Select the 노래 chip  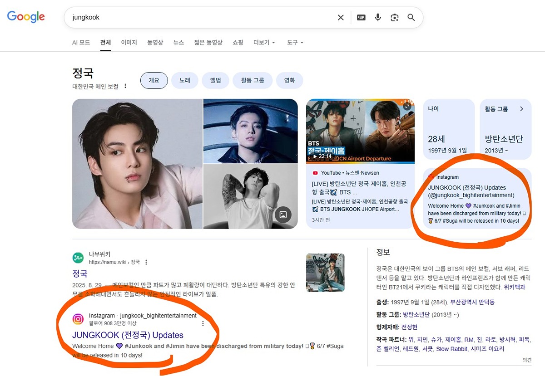point(185,80)
